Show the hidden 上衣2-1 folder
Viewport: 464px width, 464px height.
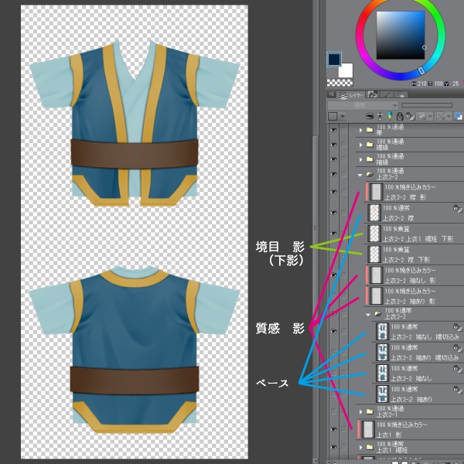point(333,411)
